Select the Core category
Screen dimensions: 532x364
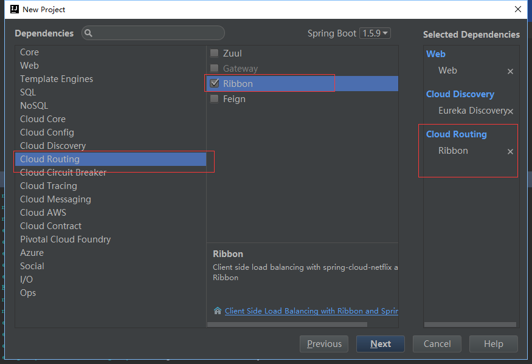(x=111, y=52)
